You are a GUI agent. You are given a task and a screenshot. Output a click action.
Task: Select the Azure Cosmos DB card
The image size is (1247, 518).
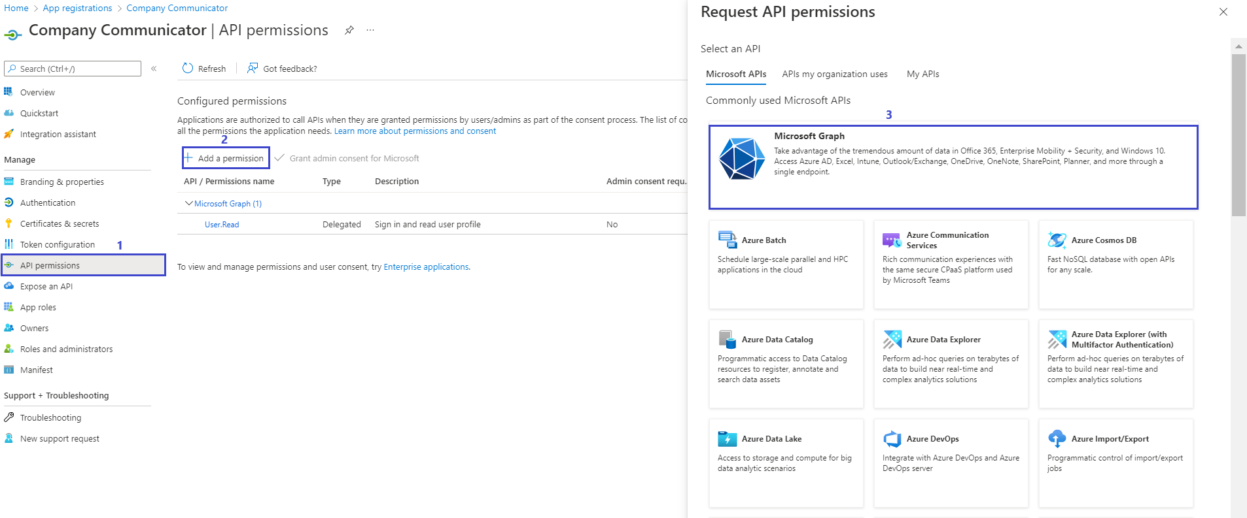coord(1116,265)
